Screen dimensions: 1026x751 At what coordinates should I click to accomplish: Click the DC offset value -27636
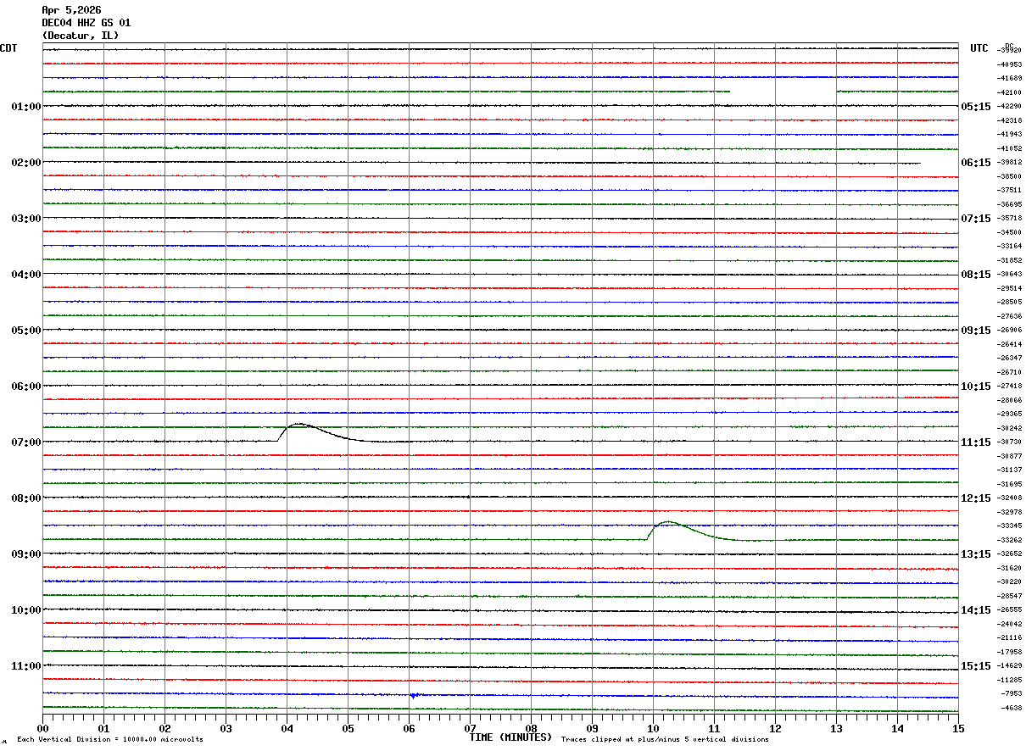click(1010, 316)
